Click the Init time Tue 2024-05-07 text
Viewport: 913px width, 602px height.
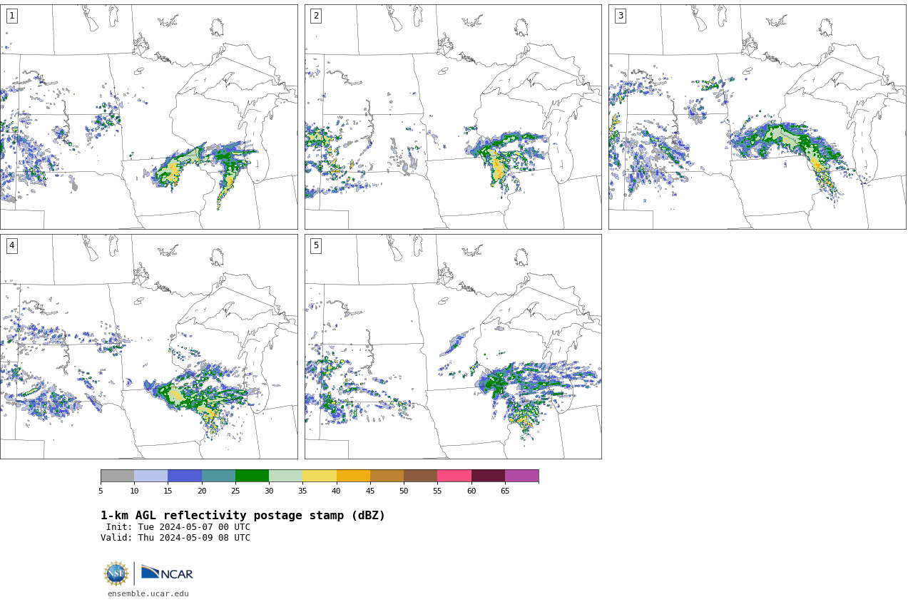point(178,527)
